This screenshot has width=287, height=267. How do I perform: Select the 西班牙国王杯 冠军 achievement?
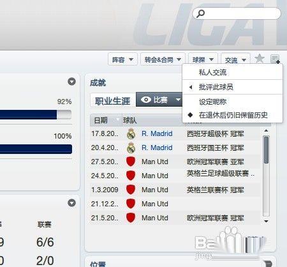click(x=215, y=148)
